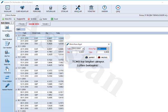Click the Satış input field in dialog
This screenshot has height=112, width=168.
pyautogui.click(x=103, y=52)
